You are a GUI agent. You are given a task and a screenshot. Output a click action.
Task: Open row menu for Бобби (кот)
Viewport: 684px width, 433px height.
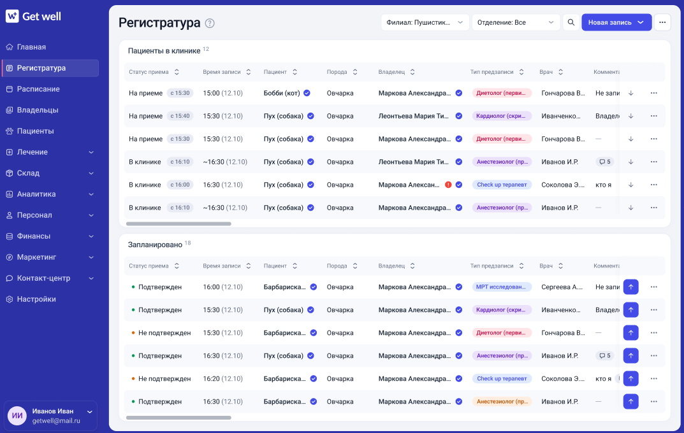tap(653, 93)
